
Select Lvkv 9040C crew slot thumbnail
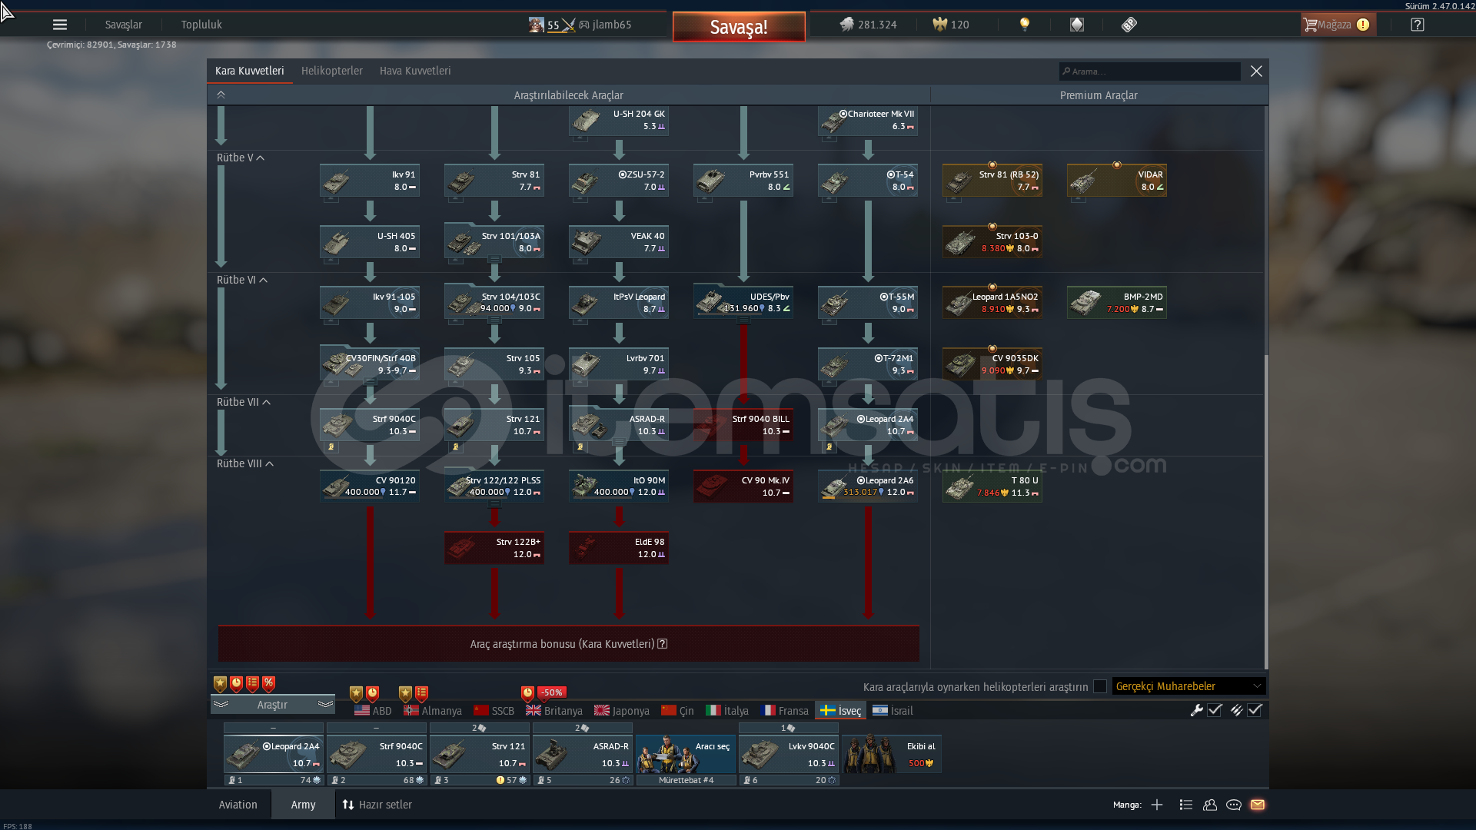(x=789, y=753)
